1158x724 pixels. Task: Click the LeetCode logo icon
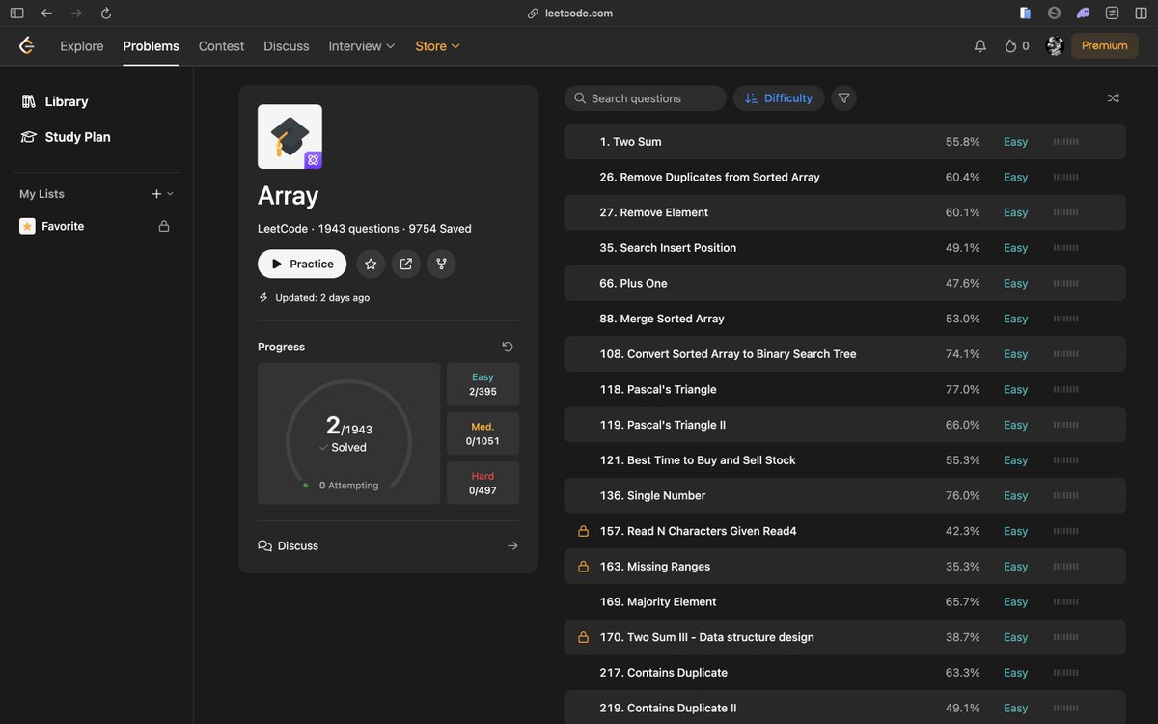point(27,45)
